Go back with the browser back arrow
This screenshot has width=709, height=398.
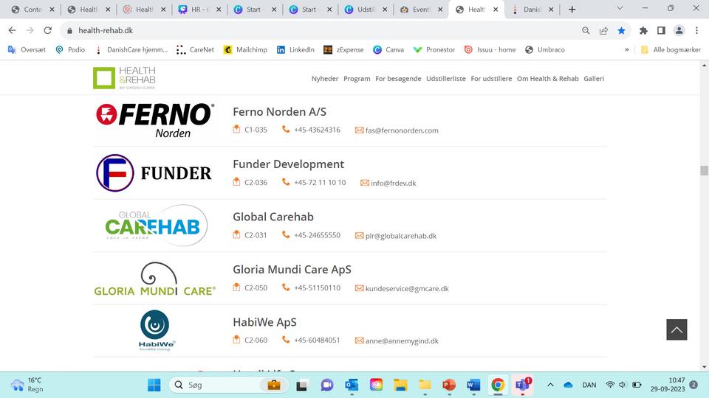[x=13, y=30]
